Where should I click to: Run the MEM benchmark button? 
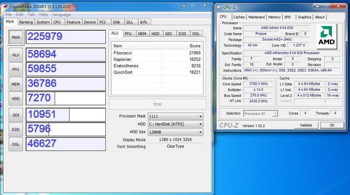pos(16,84)
